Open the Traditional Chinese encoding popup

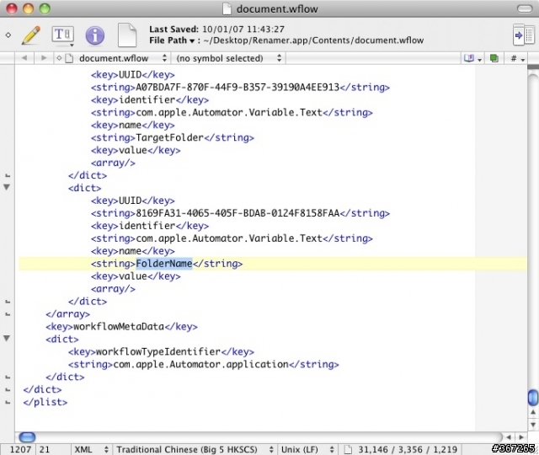click(195, 449)
